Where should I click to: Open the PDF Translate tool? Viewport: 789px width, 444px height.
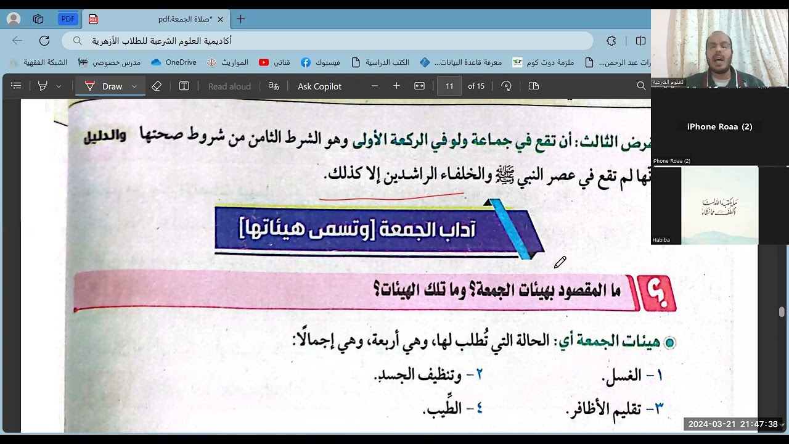tap(274, 86)
